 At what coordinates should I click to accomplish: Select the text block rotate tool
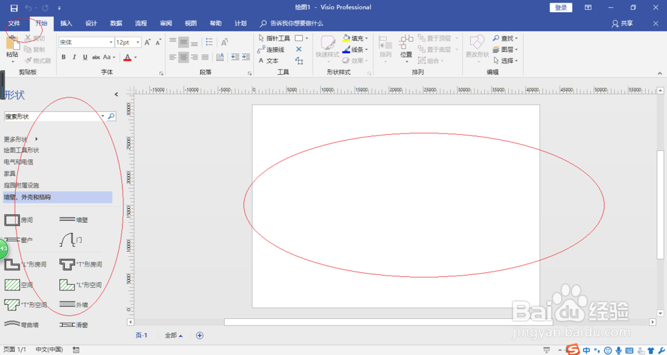(x=299, y=61)
